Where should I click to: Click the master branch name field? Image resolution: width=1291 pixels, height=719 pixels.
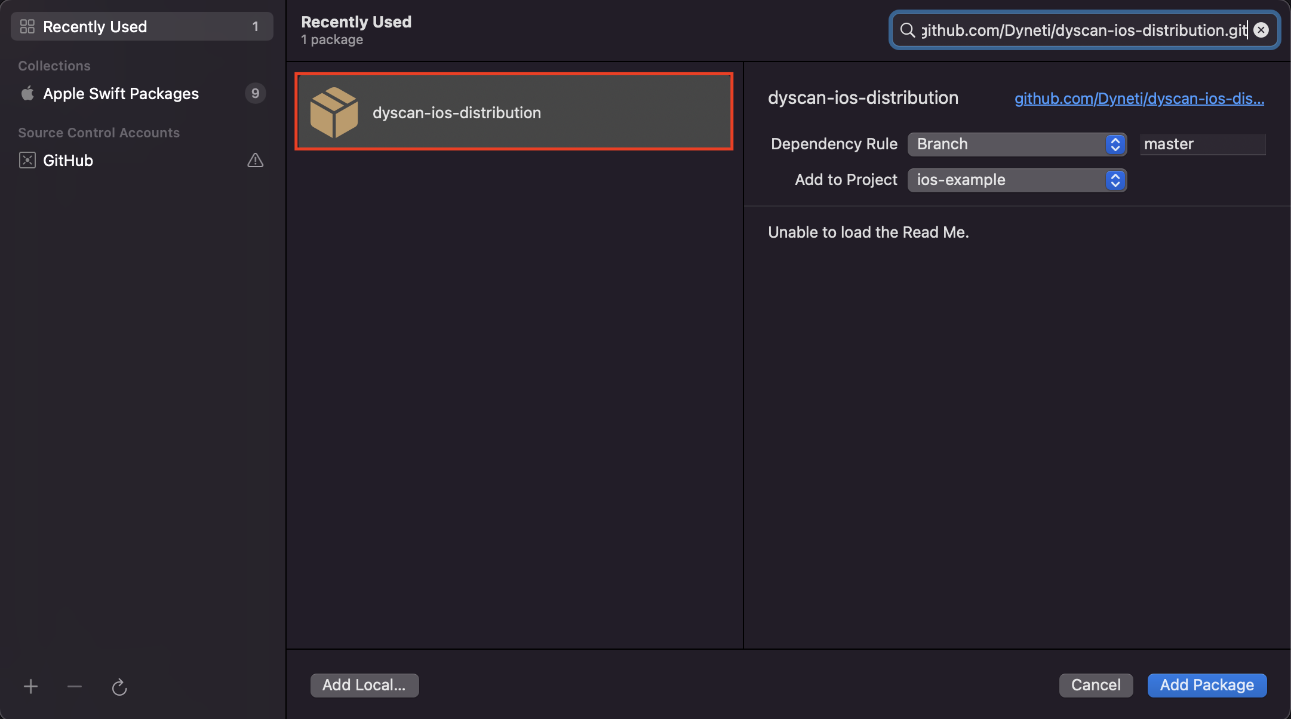point(1202,144)
